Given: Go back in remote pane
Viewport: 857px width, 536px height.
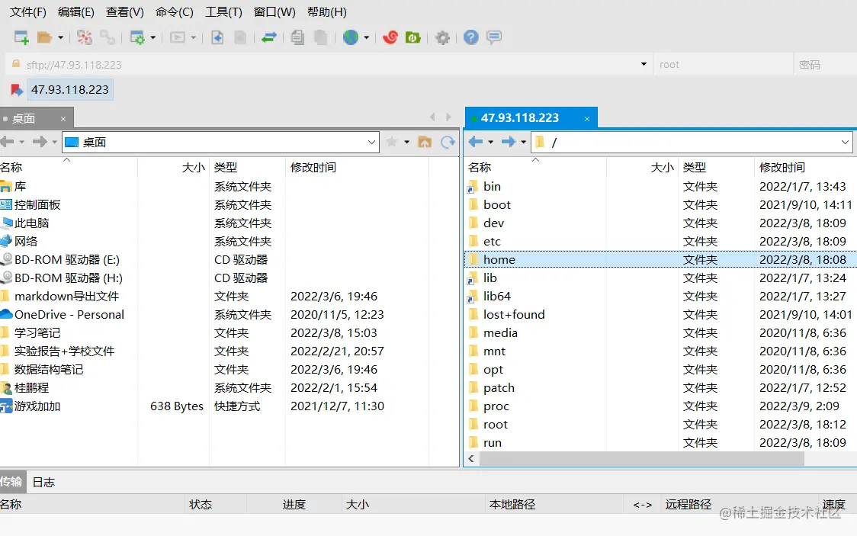Looking at the screenshot, I should click(476, 142).
